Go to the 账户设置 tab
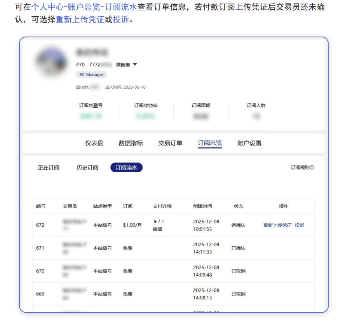The image size is (345, 322). click(249, 143)
